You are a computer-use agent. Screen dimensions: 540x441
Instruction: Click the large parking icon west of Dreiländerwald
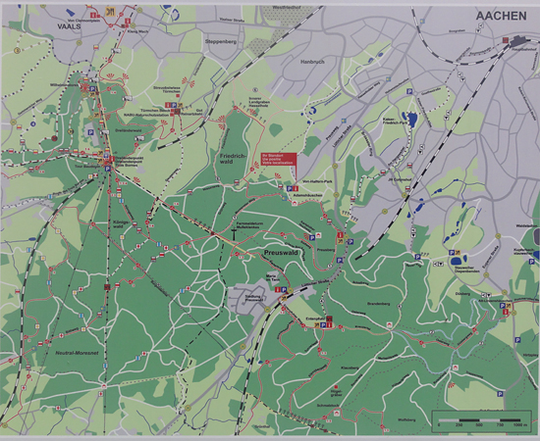(x=91, y=132)
